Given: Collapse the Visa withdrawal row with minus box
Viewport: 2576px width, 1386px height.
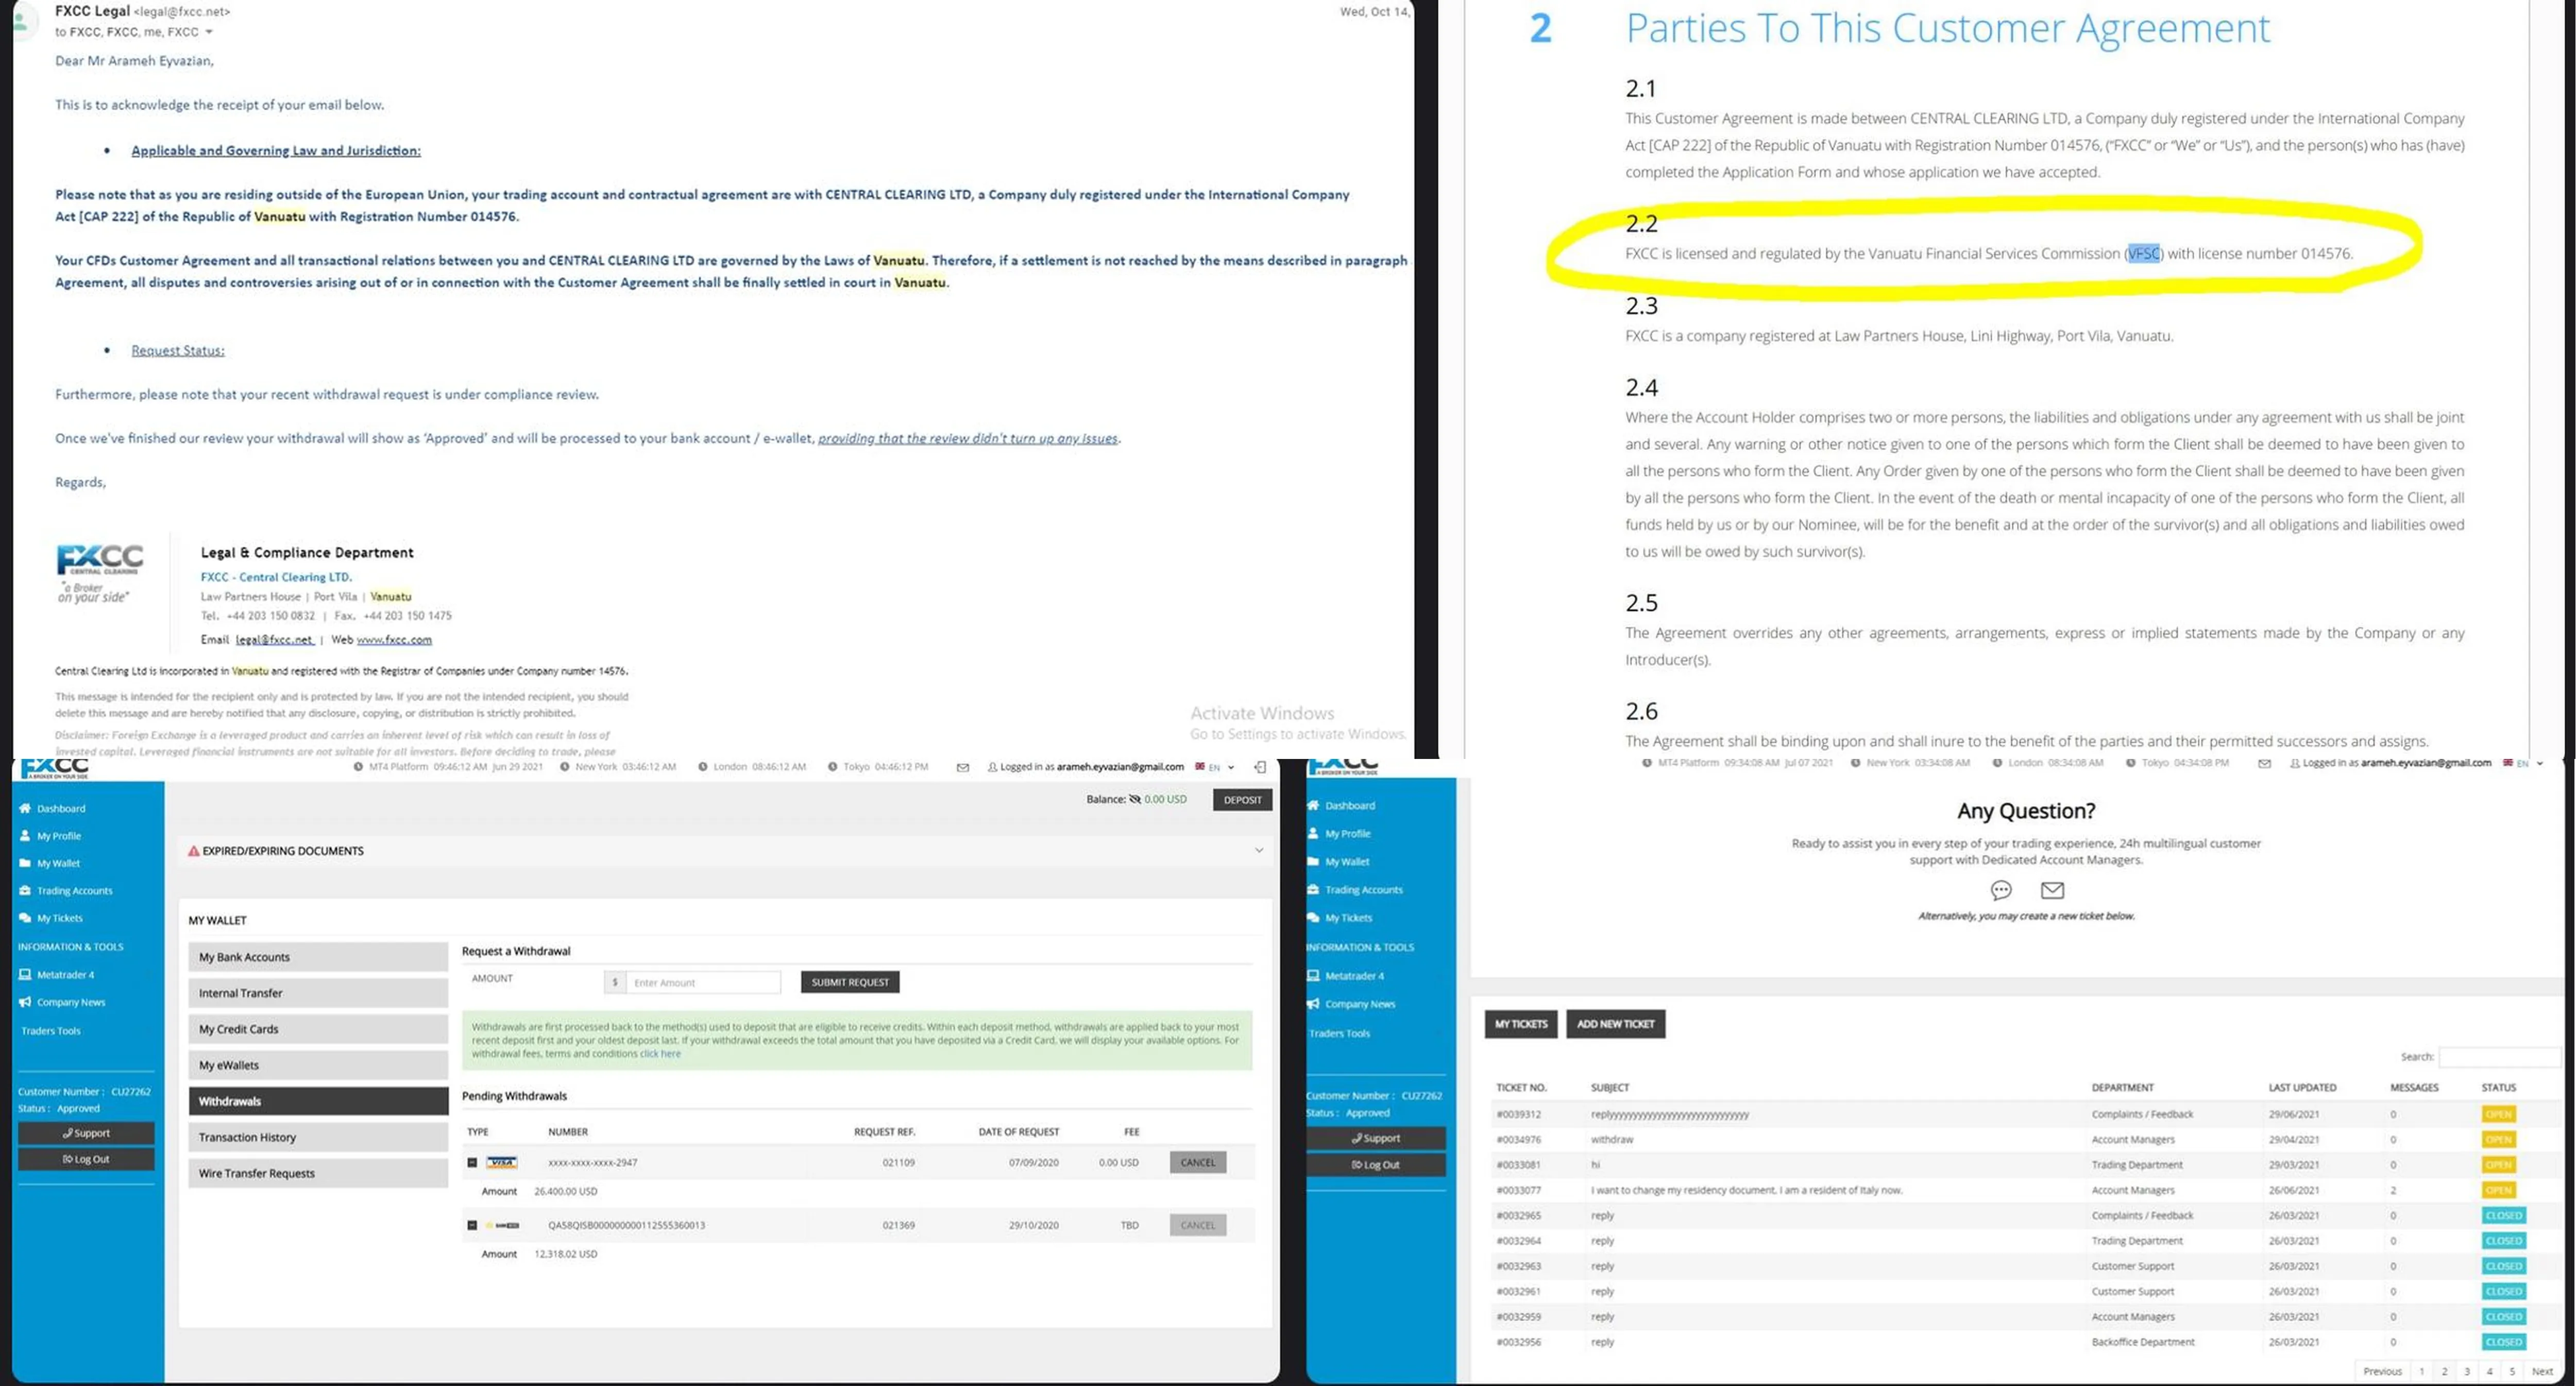Looking at the screenshot, I should pyautogui.click(x=472, y=1162).
